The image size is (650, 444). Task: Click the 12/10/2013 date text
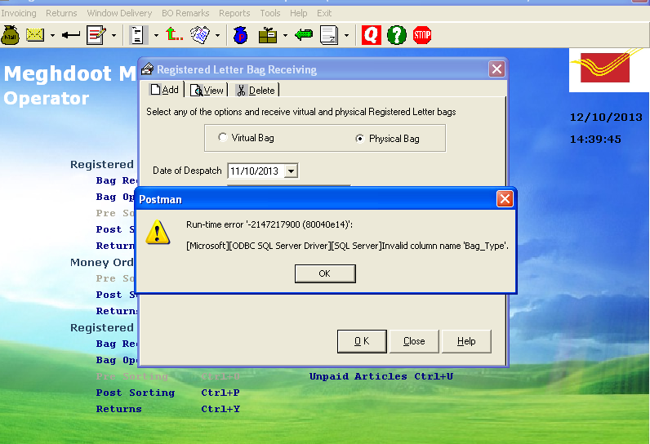[x=606, y=118]
